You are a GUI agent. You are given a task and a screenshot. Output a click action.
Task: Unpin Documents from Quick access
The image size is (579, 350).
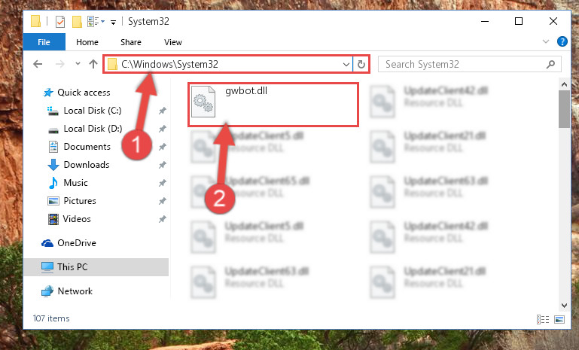tap(162, 147)
